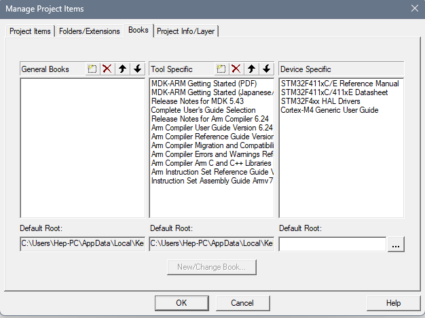Move General Books entry up
The height and width of the screenshot is (318, 425).
tap(122, 69)
